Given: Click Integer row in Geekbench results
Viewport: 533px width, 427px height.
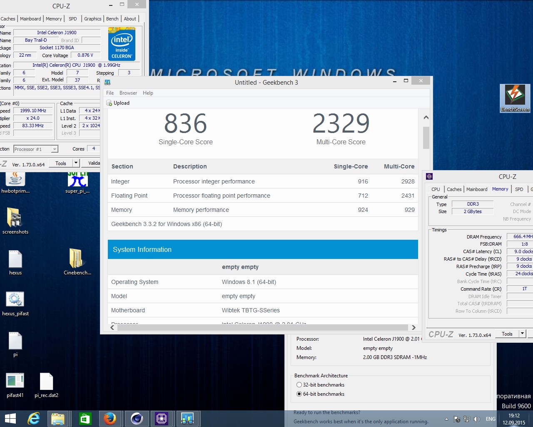Looking at the screenshot, I should [263, 181].
